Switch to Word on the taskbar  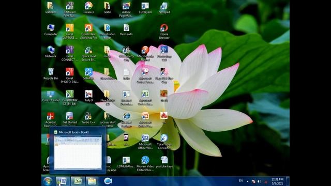click(x=63, y=181)
